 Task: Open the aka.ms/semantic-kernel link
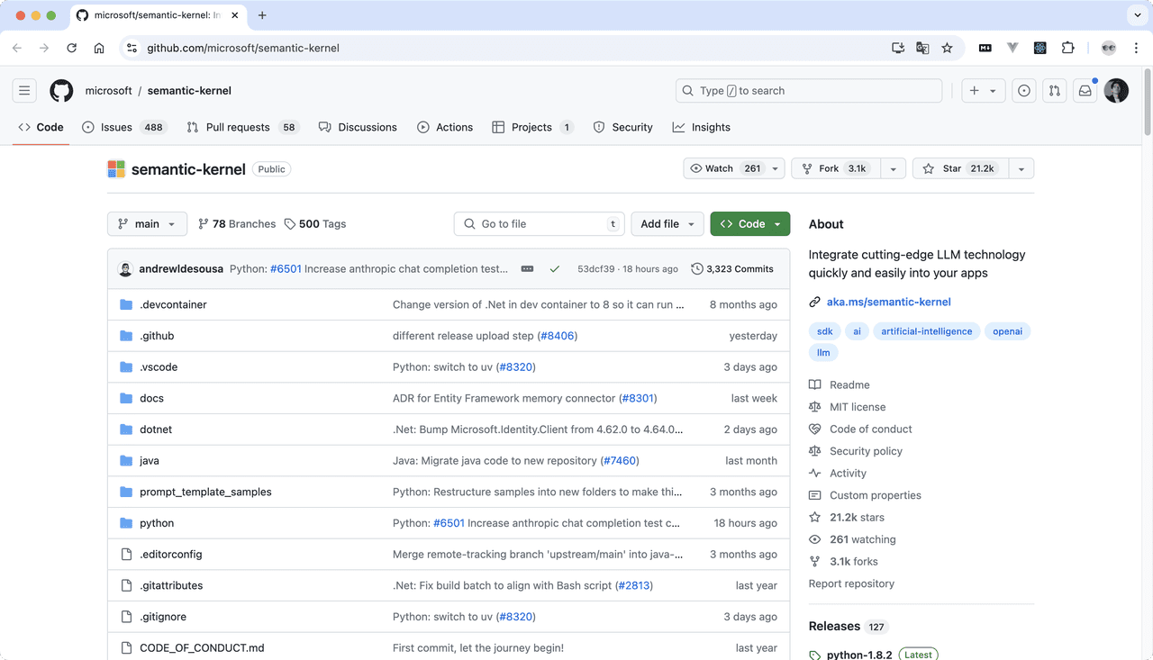click(x=889, y=302)
